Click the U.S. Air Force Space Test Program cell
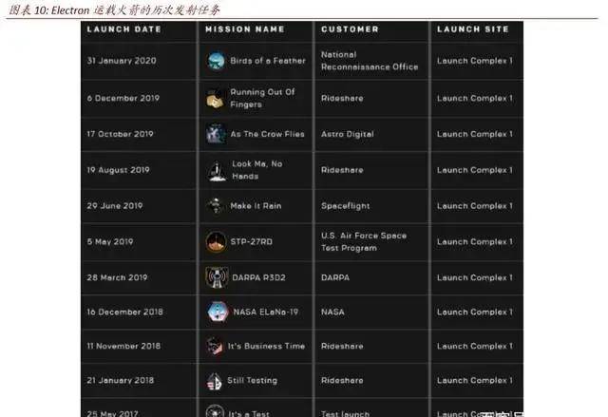This screenshot has width=608, height=417. [364, 242]
